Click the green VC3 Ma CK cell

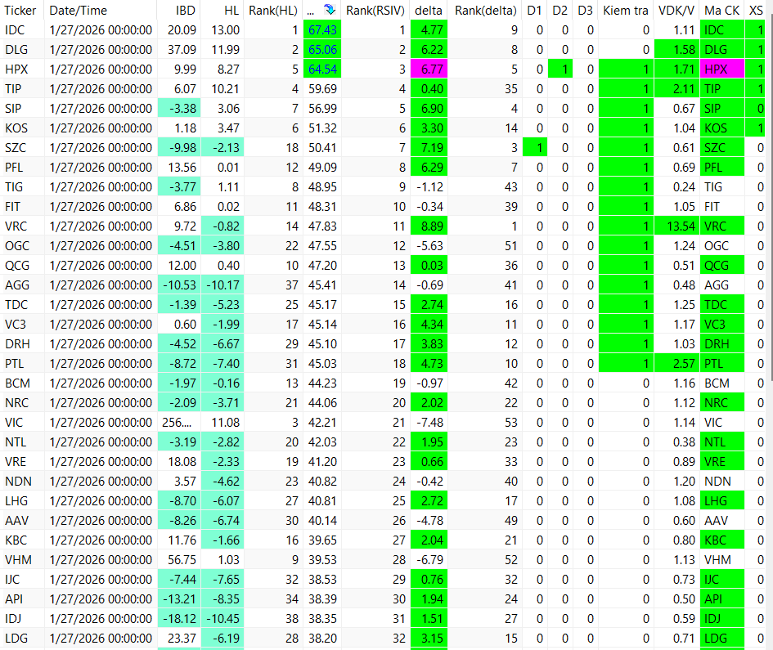click(721, 325)
